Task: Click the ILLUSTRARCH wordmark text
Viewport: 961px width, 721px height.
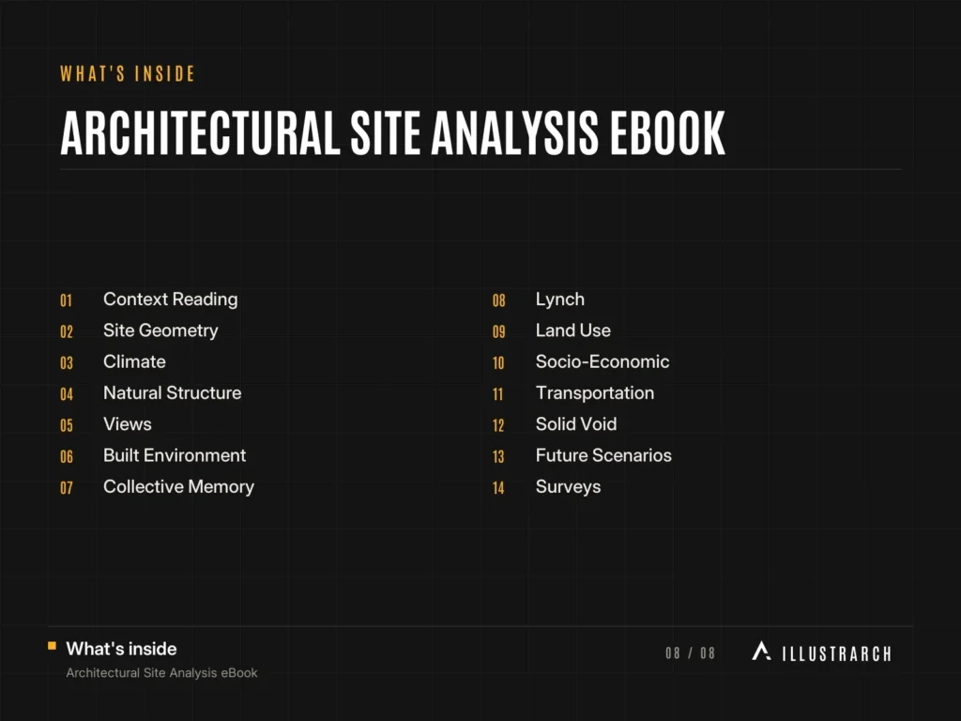Action: tap(836, 653)
